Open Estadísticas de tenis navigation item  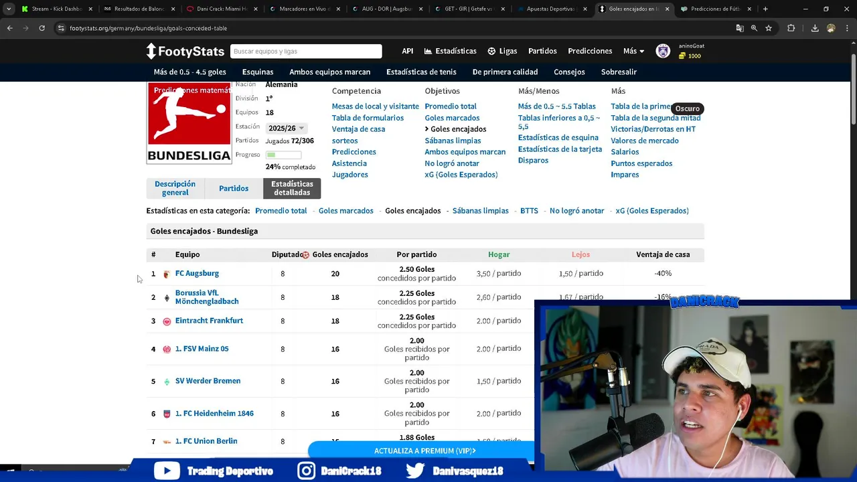click(x=421, y=72)
